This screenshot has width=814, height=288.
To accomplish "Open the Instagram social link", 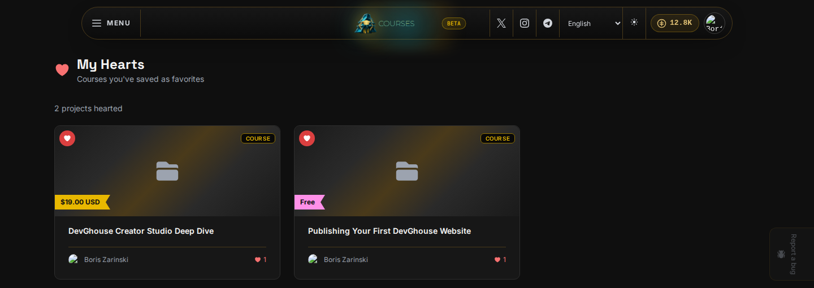I will [x=525, y=23].
